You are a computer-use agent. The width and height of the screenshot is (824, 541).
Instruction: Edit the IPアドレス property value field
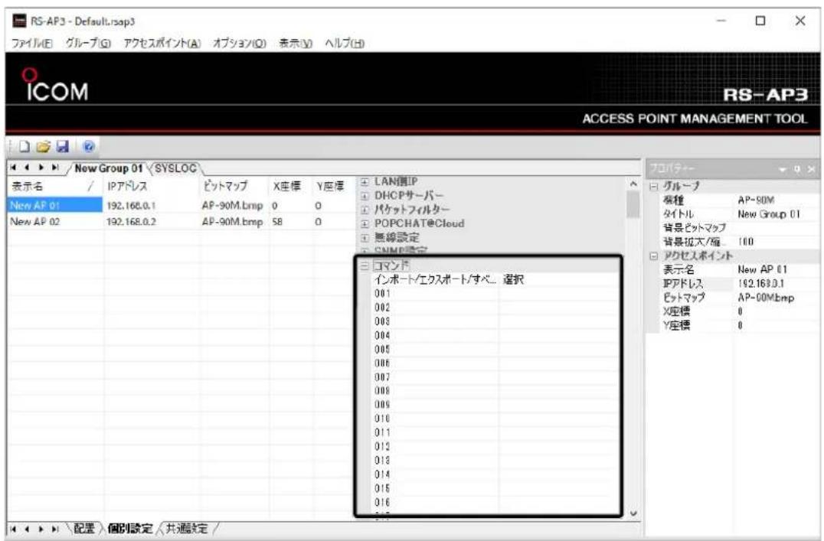[775, 284]
